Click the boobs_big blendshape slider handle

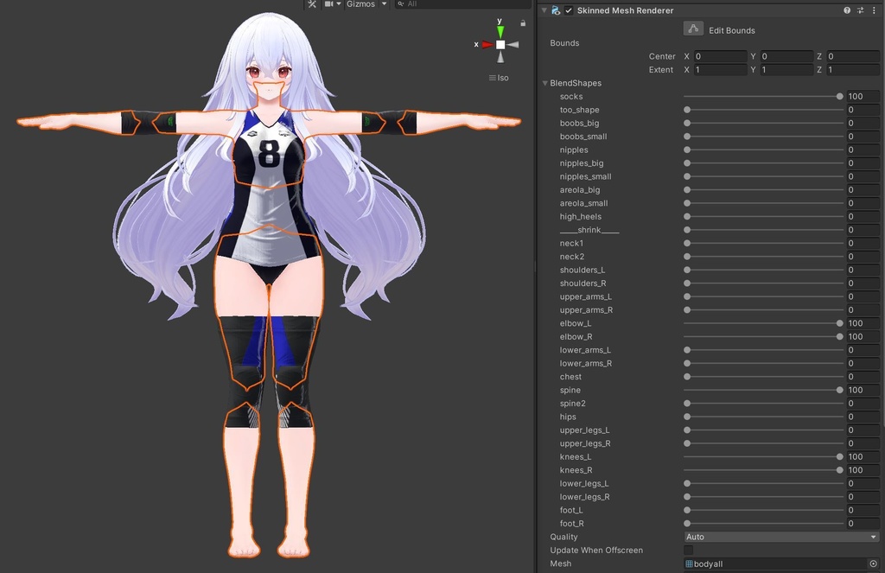pyautogui.click(x=687, y=124)
